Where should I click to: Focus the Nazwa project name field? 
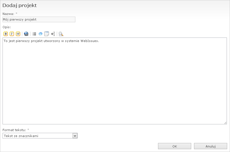tap(39, 19)
